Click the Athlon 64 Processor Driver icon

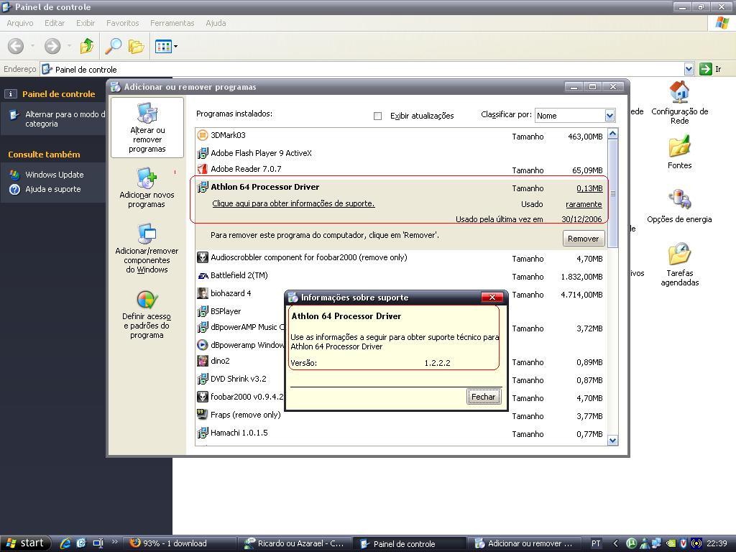pos(202,187)
